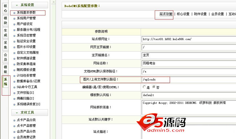Viewport: 236px width, 139px height.
Task: Edit the 文档HTML默认保存路径 field
Action: 189,71
